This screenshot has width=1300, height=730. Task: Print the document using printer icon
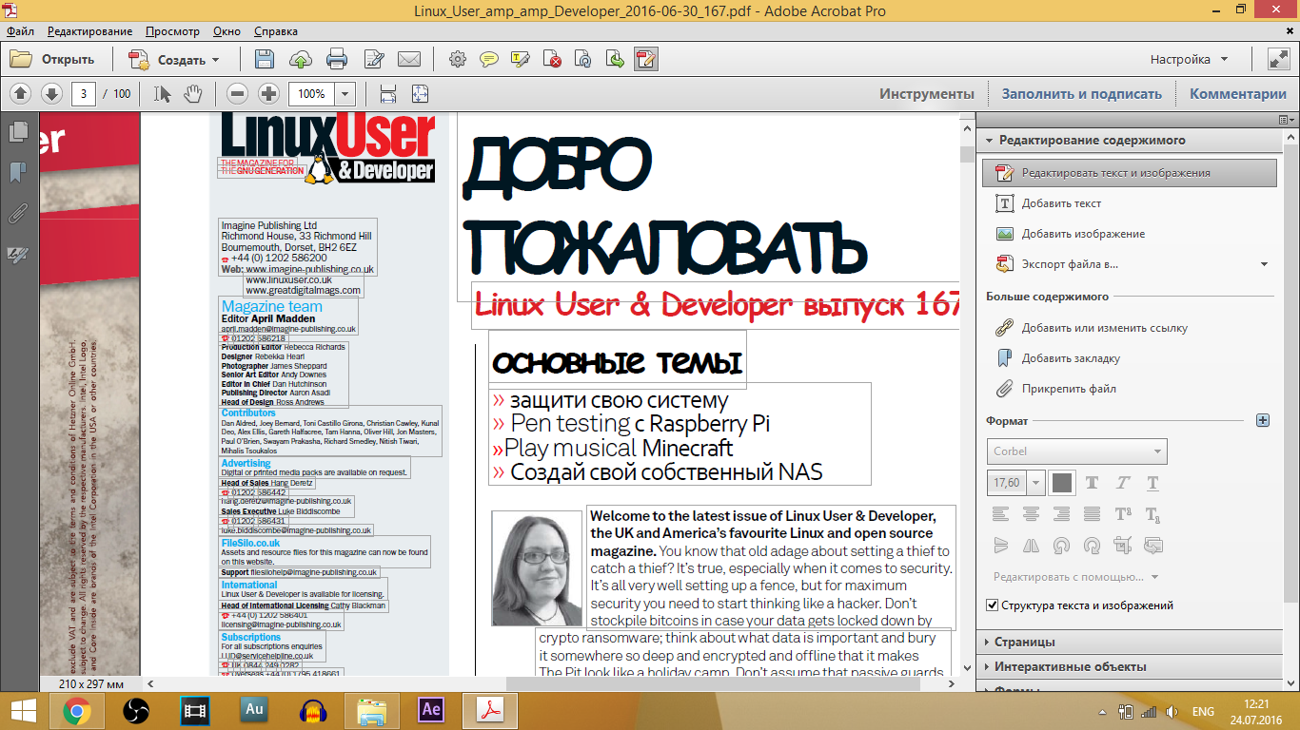click(337, 59)
